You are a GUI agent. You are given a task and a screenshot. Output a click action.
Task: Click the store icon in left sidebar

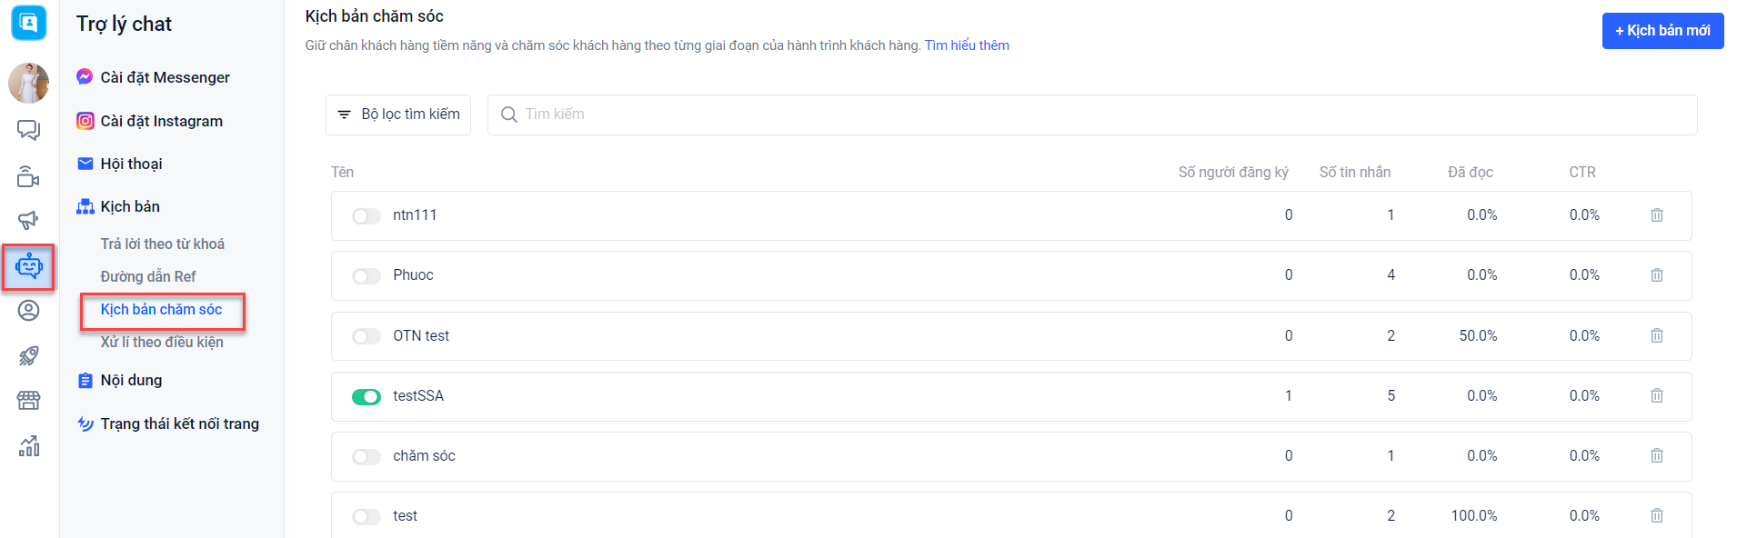(x=29, y=401)
